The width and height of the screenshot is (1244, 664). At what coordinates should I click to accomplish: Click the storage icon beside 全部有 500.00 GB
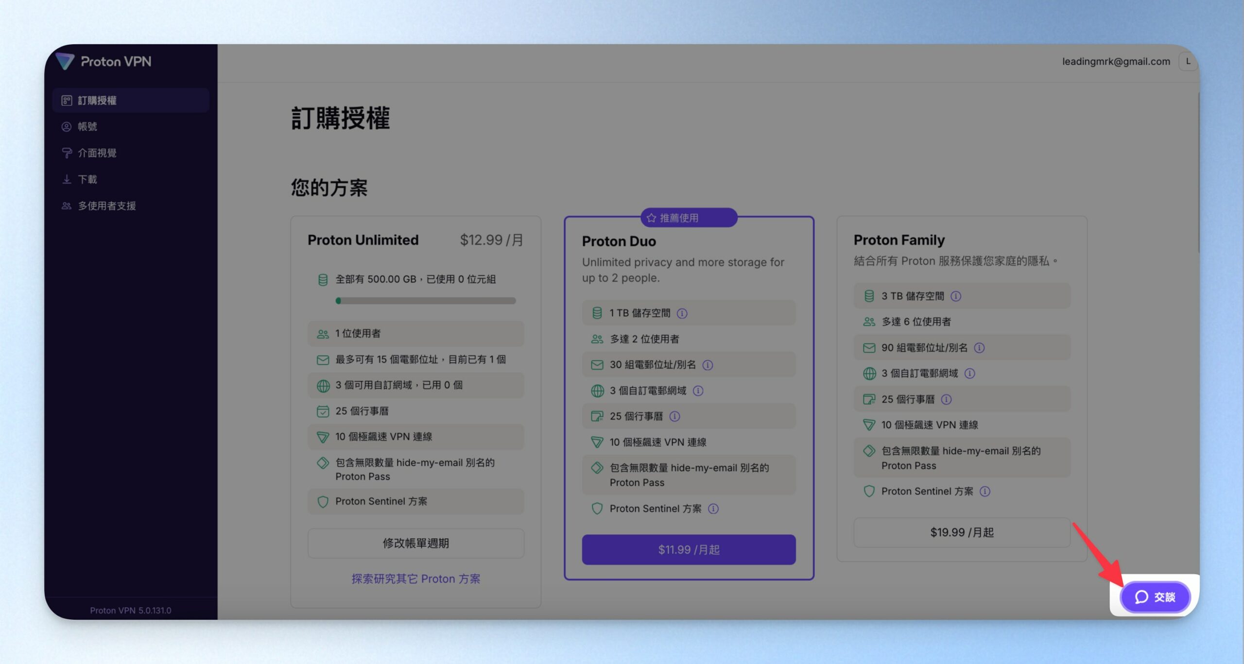(x=323, y=280)
